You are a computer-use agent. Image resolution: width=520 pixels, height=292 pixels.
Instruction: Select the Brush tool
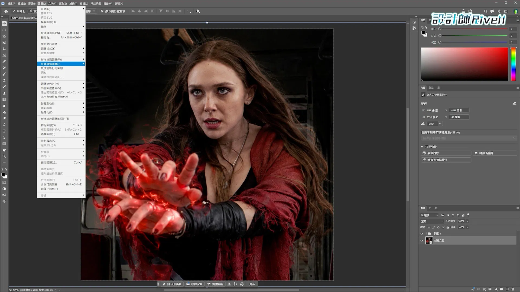click(x=4, y=74)
